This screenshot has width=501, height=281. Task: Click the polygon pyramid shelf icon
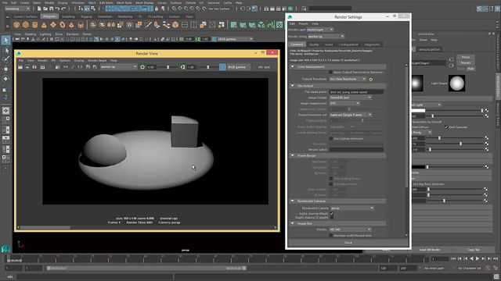point(71,24)
